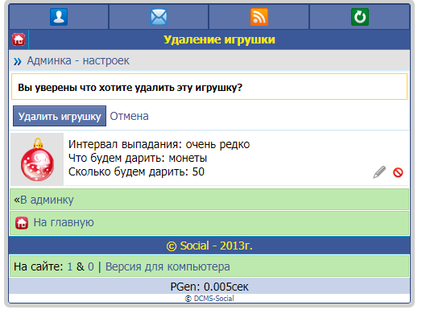Click the online users count 1

tap(70, 267)
